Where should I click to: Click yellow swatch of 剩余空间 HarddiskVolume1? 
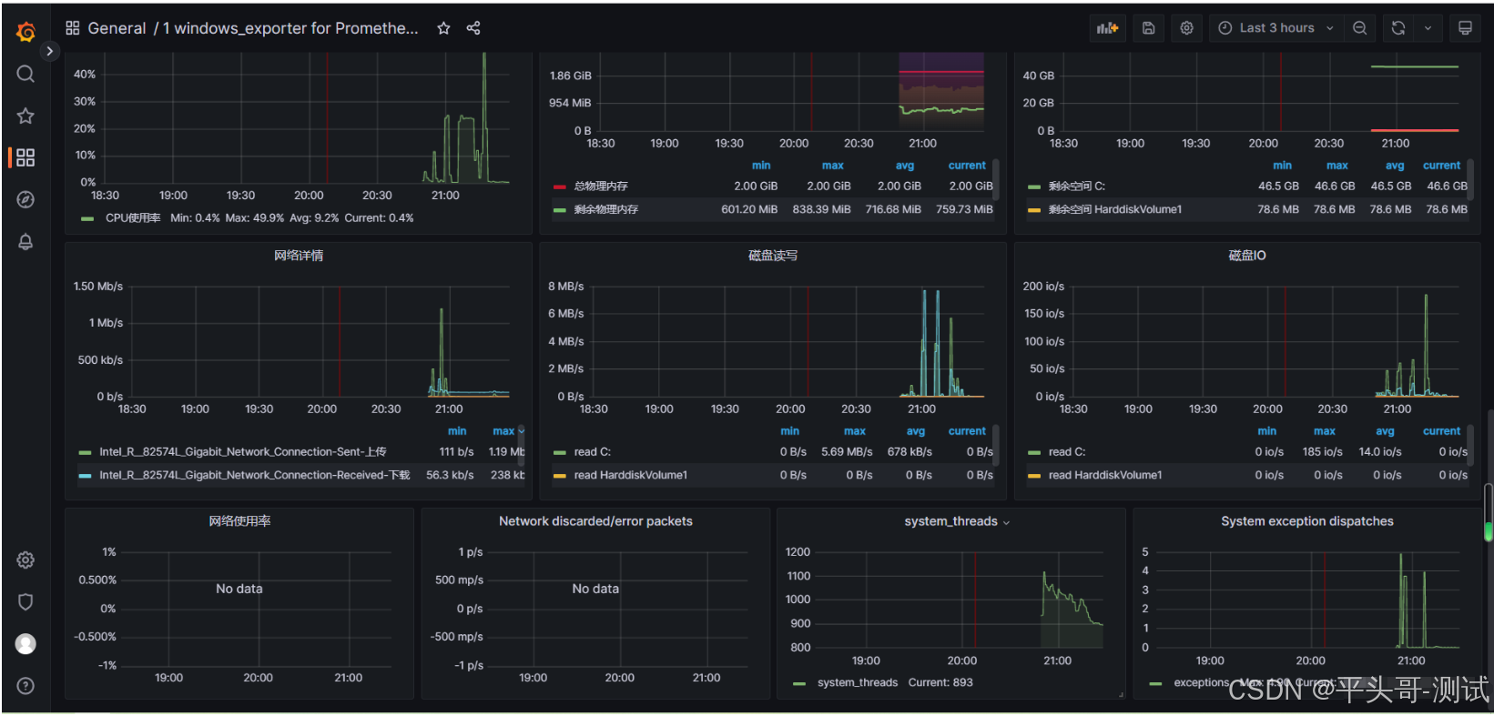click(1034, 210)
